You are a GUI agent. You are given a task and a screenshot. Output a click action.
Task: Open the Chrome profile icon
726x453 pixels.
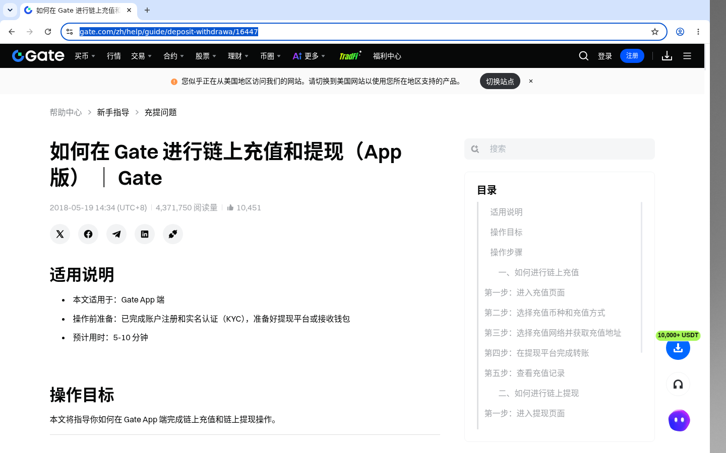(x=680, y=32)
